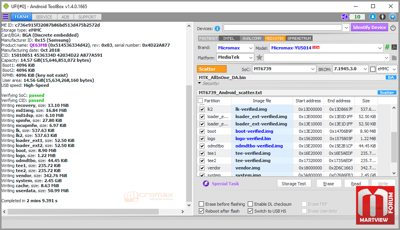Viewport: 400px width, 230px height.
Task: Select the QUALCOMM chipset tab
Action: (x=252, y=38)
